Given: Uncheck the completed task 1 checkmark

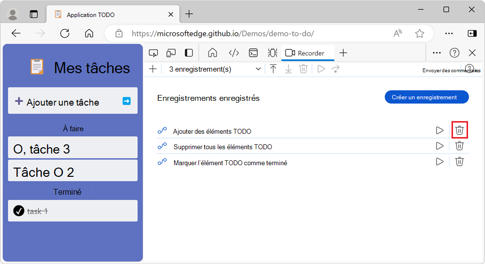Looking at the screenshot, I should 18,211.
